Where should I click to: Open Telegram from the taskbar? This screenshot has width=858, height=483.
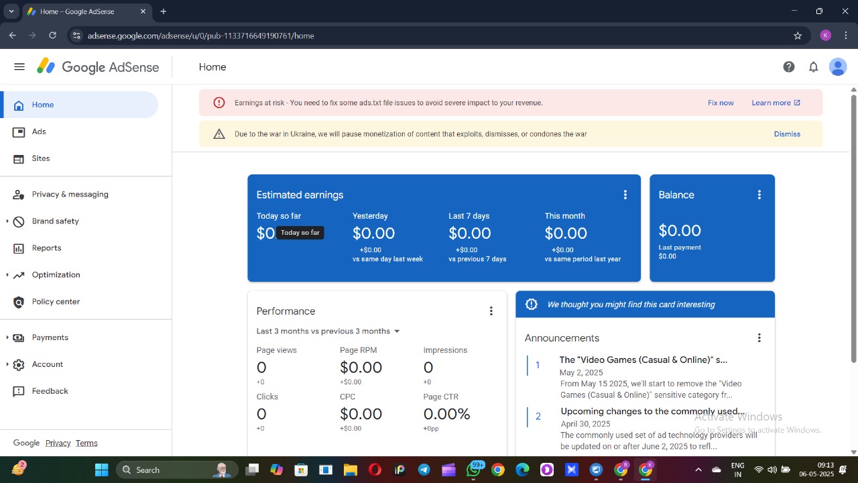click(x=424, y=470)
